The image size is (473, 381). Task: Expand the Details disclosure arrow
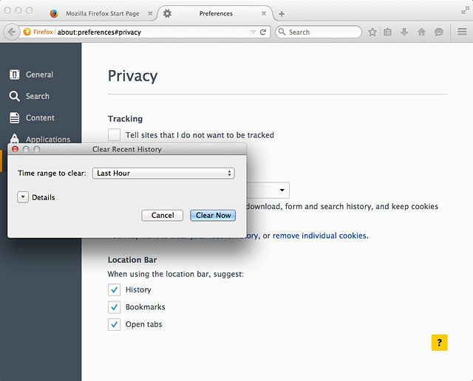(23, 197)
